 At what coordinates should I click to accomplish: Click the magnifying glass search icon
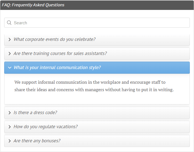(9, 23)
